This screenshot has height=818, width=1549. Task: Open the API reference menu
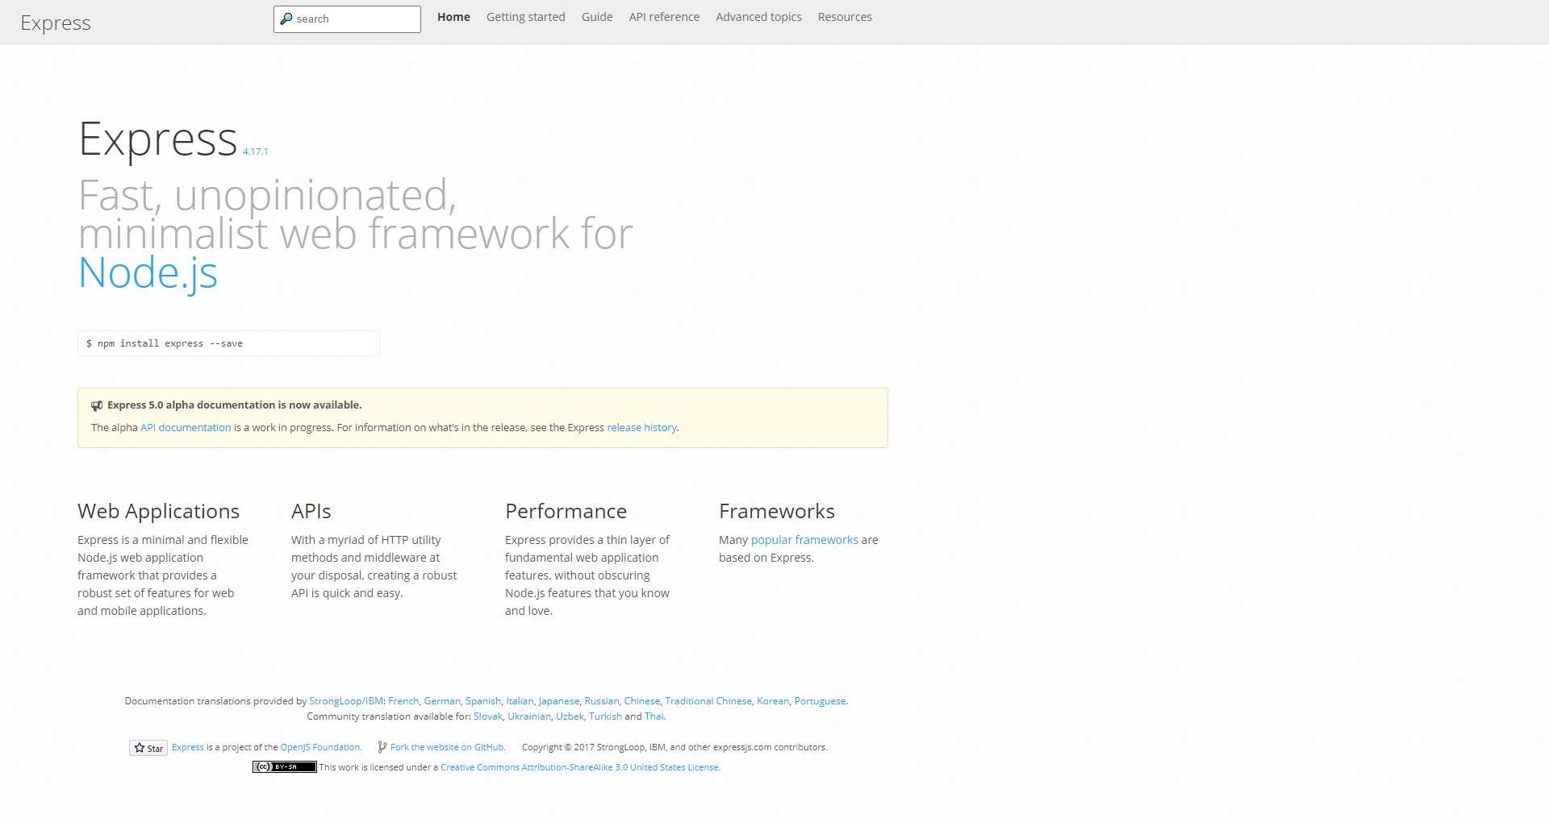(x=664, y=17)
